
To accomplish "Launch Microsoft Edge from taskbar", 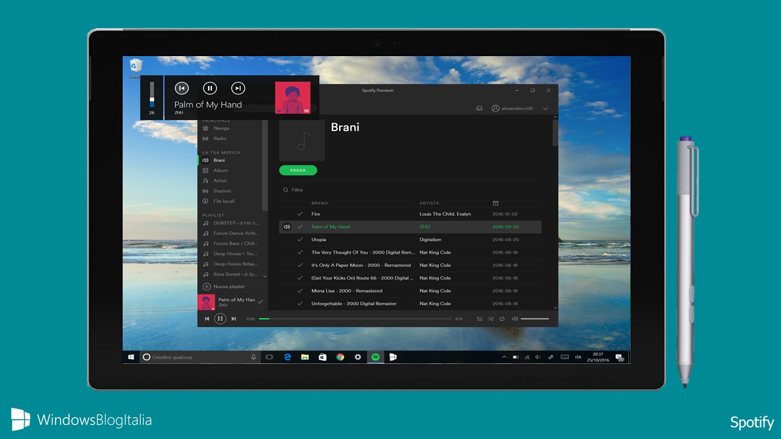I will click(287, 357).
